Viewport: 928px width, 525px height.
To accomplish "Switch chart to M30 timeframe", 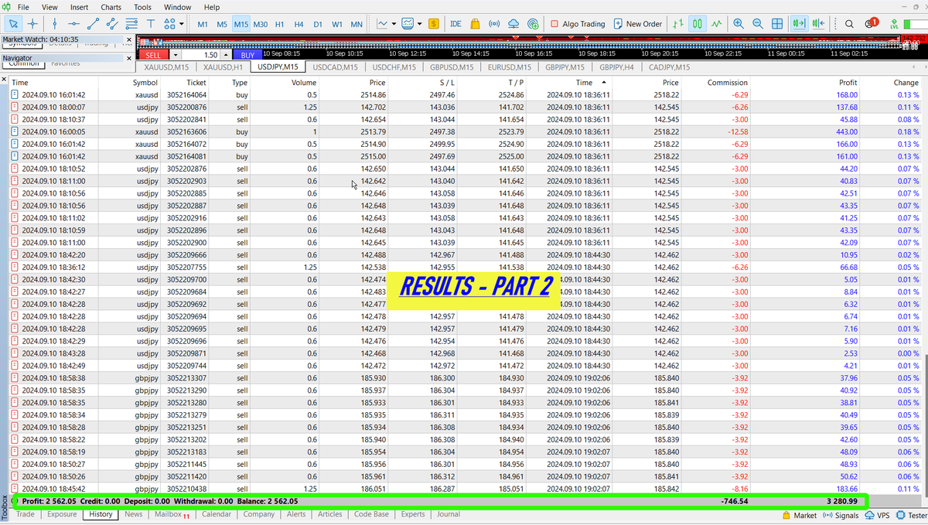I will (x=261, y=24).
